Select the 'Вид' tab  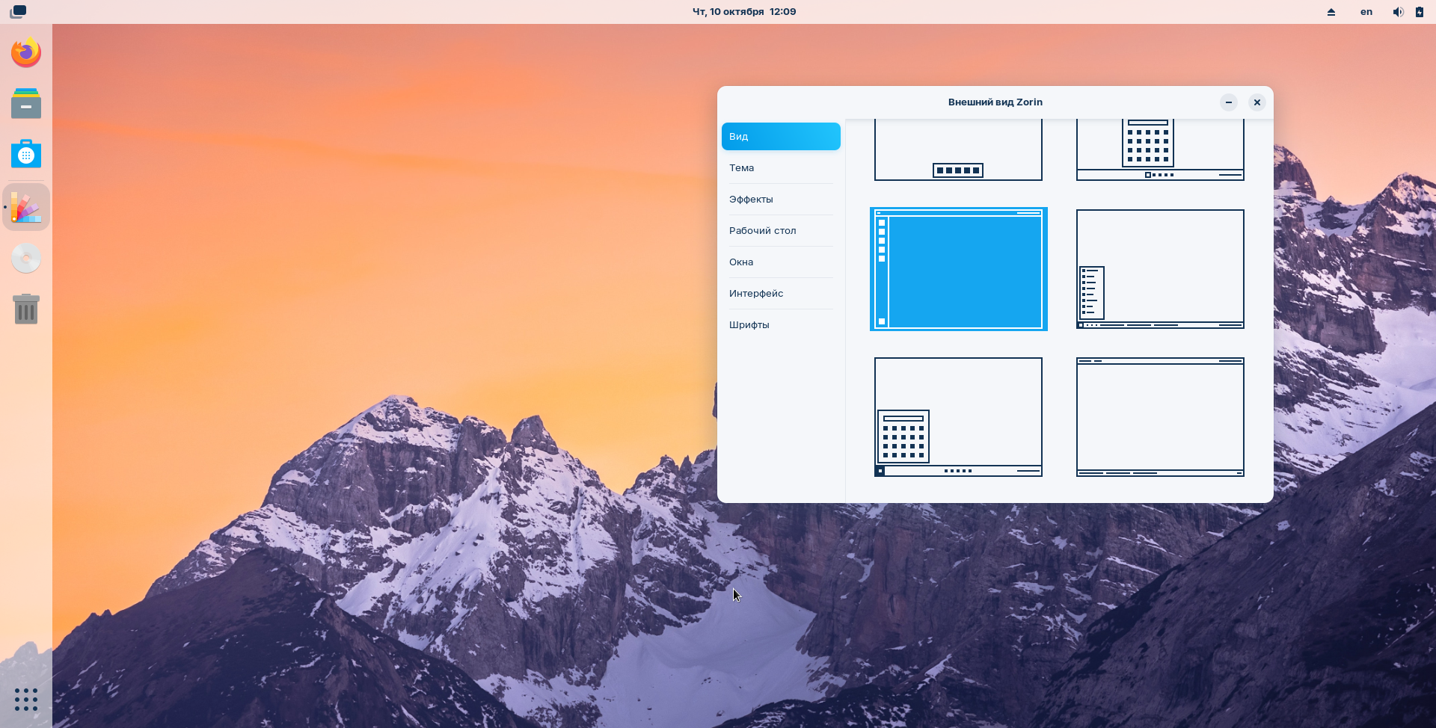click(x=781, y=136)
